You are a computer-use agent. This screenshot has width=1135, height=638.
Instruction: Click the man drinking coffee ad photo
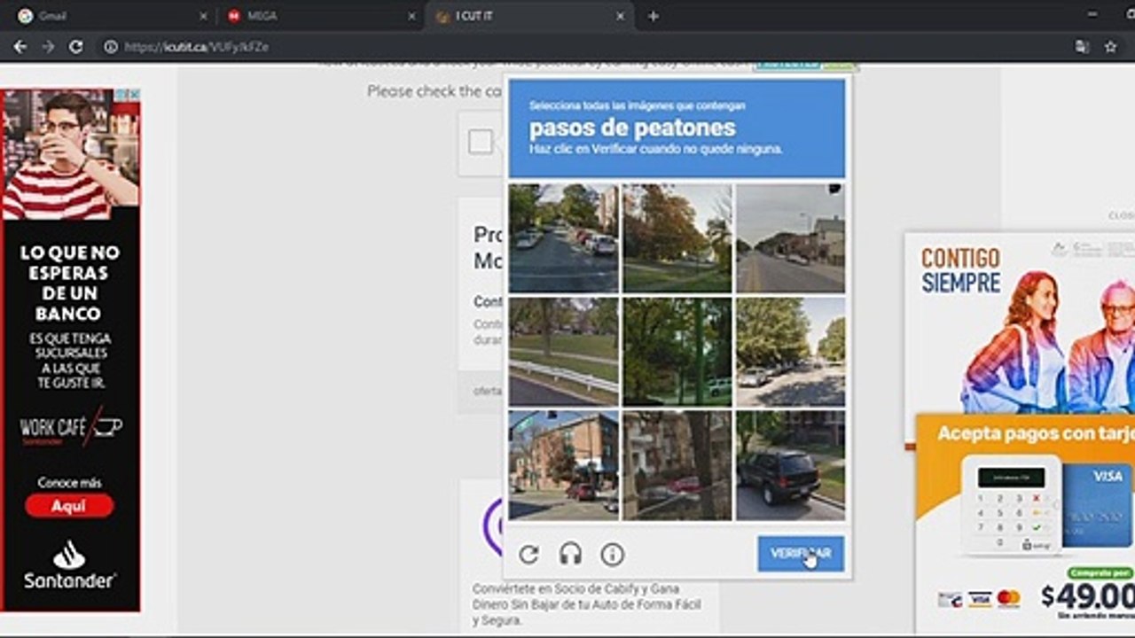[x=71, y=155]
